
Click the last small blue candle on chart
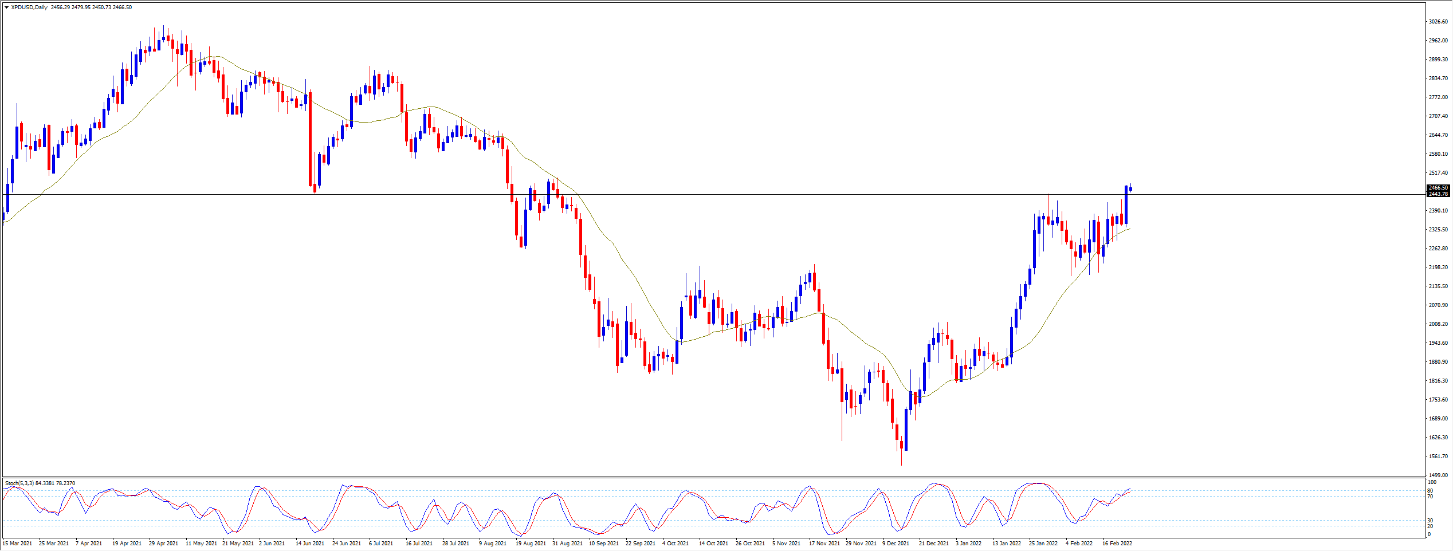1130,189
